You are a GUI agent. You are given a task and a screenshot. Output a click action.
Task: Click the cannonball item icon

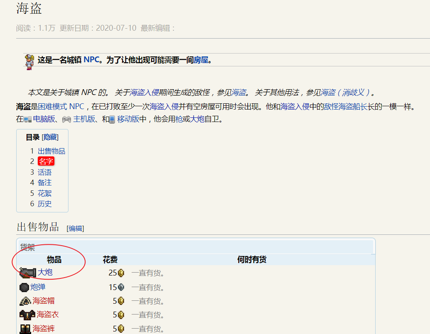click(x=24, y=287)
